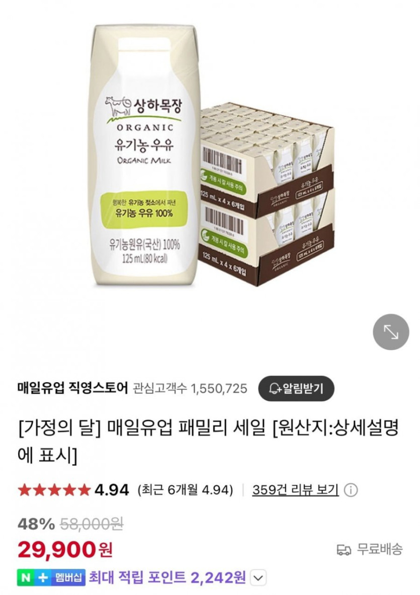
Task: Click the N+ 멤버십 badge
Action: pos(51,577)
